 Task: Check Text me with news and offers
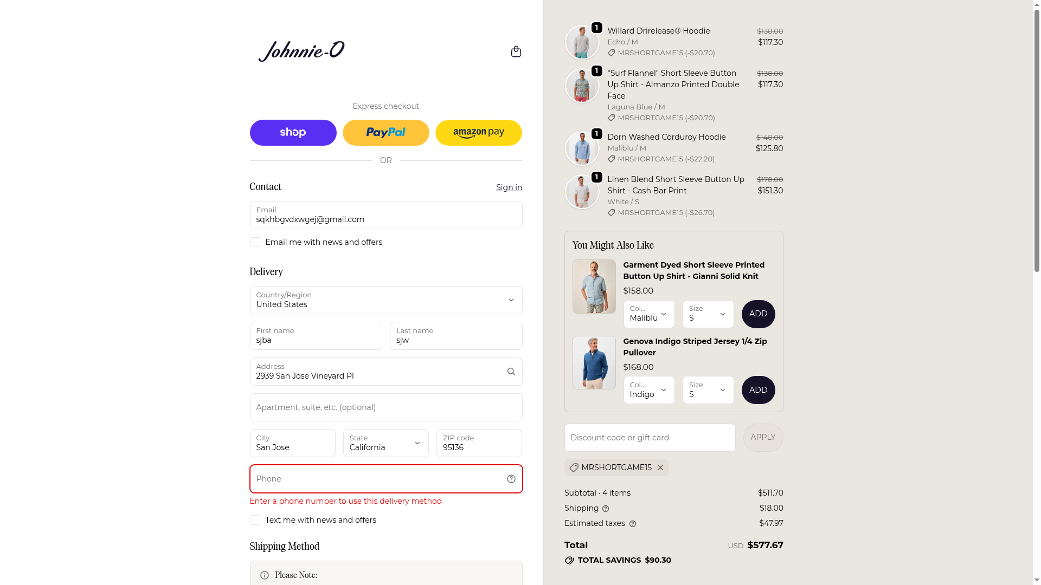click(255, 520)
